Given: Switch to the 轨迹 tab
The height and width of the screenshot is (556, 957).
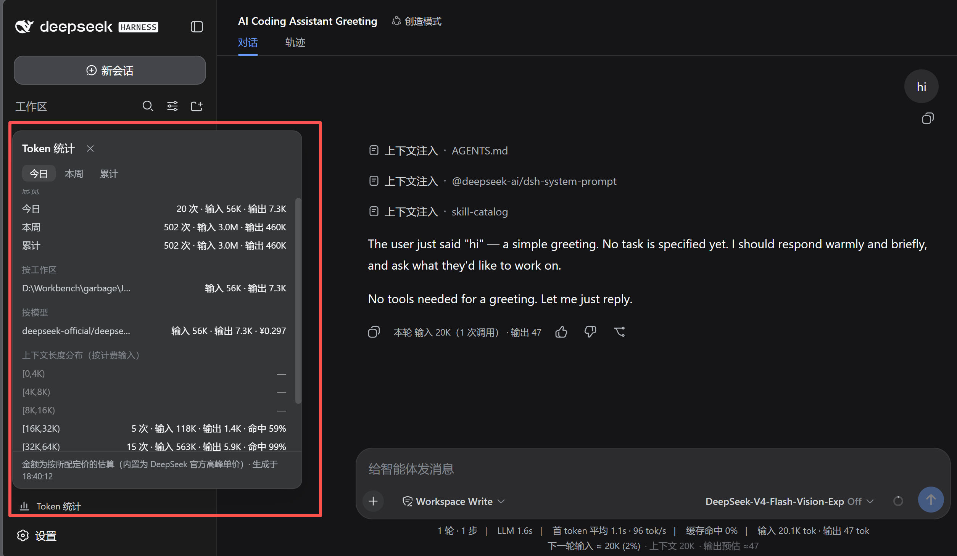Looking at the screenshot, I should coord(295,42).
